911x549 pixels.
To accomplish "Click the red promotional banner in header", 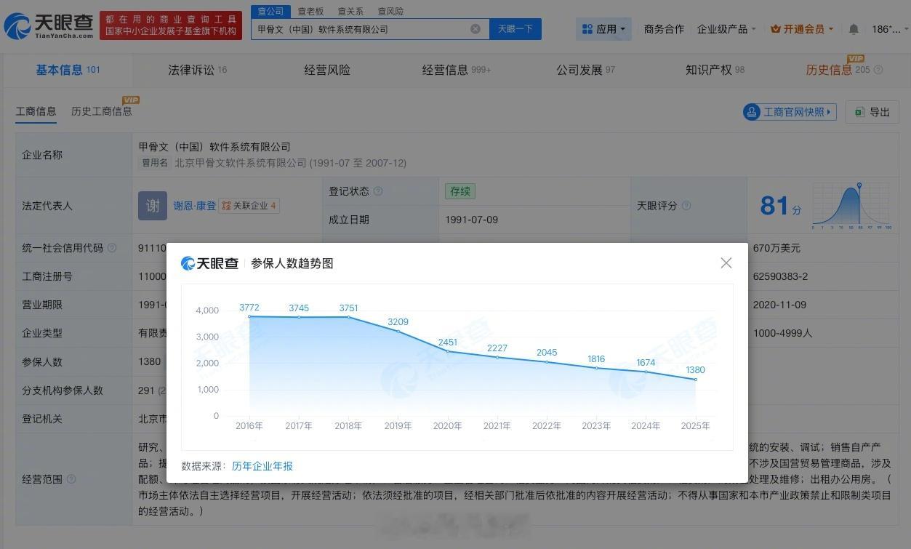I will (171, 26).
